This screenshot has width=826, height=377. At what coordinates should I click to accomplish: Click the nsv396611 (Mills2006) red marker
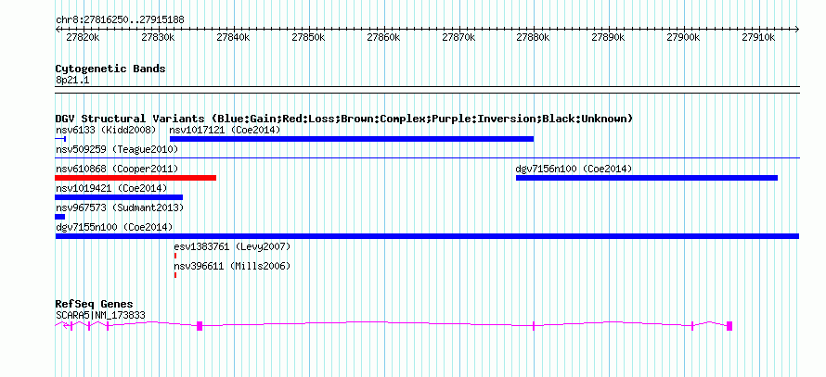(174, 275)
